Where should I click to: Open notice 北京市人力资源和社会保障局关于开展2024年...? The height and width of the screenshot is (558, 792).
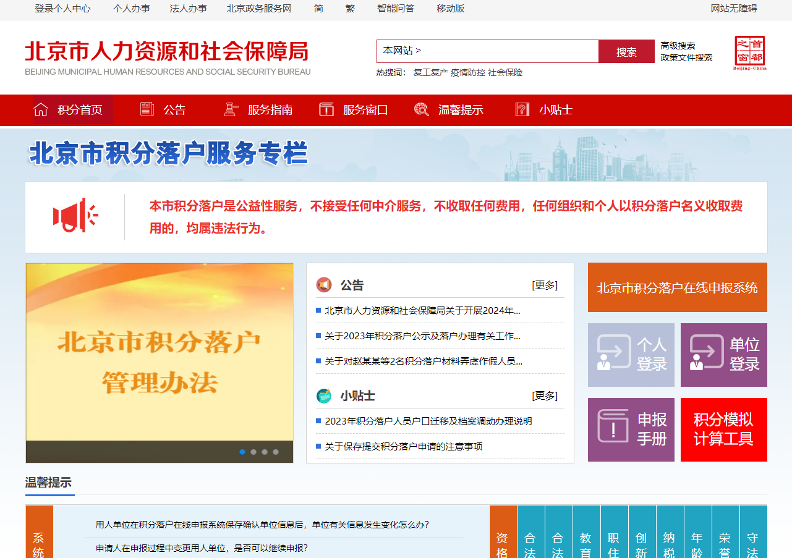pyautogui.click(x=422, y=310)
